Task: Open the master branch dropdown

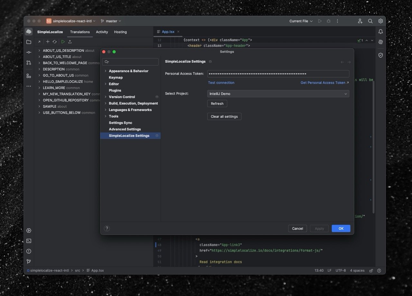Action: (x=111, y=21)
